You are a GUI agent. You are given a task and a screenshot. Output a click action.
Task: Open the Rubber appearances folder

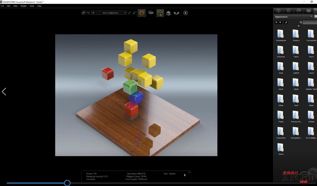click(311, 116)
